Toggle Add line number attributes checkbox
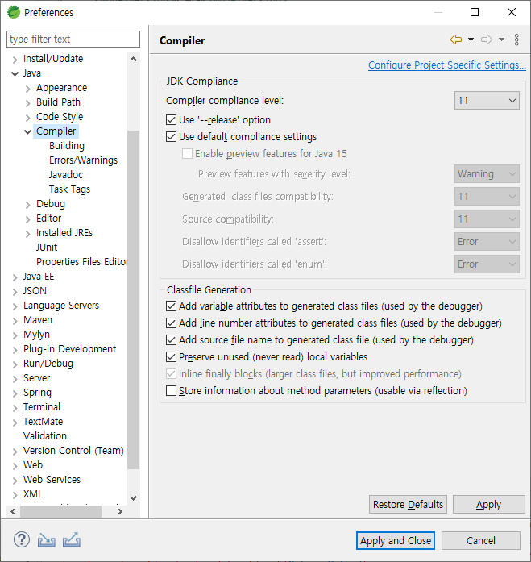Viewport: 531px width, 562px height. (x=171, y=323)
